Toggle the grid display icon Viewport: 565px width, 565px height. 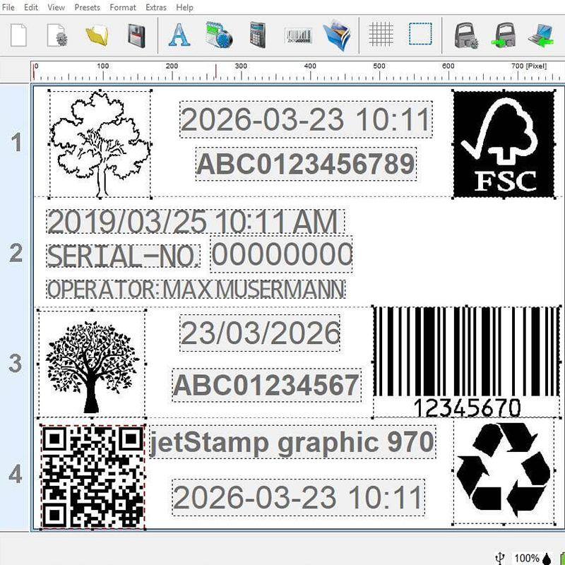point(381,34)
